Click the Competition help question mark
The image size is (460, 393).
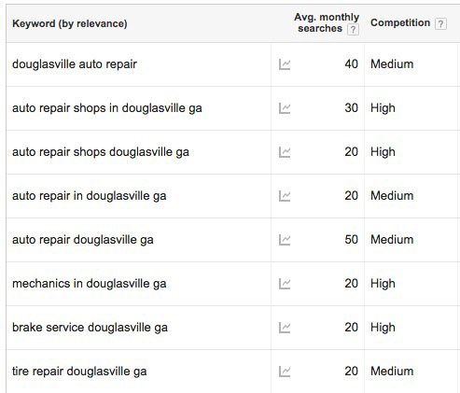pos(440,23)
